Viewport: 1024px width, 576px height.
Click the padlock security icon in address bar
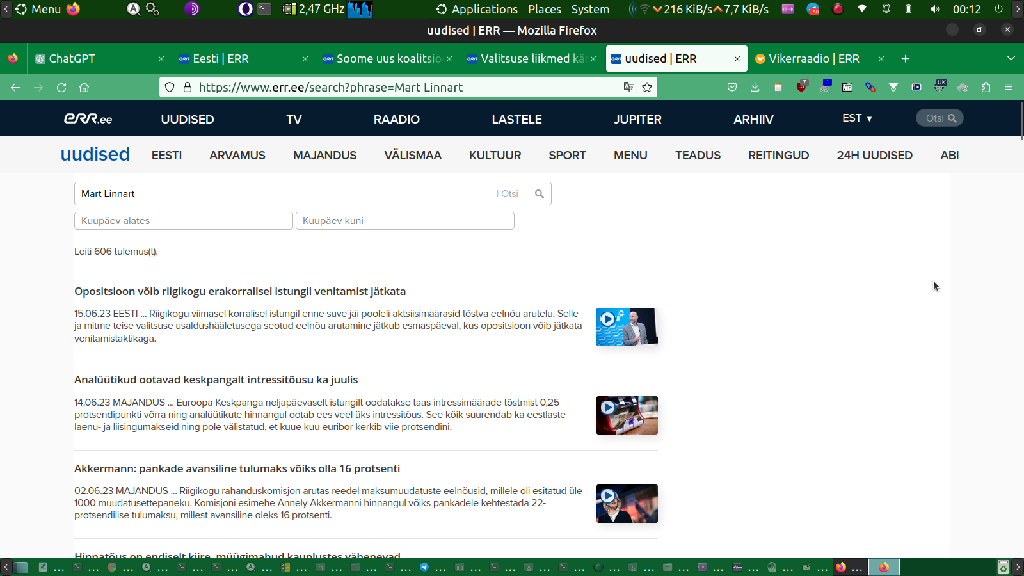188,88
